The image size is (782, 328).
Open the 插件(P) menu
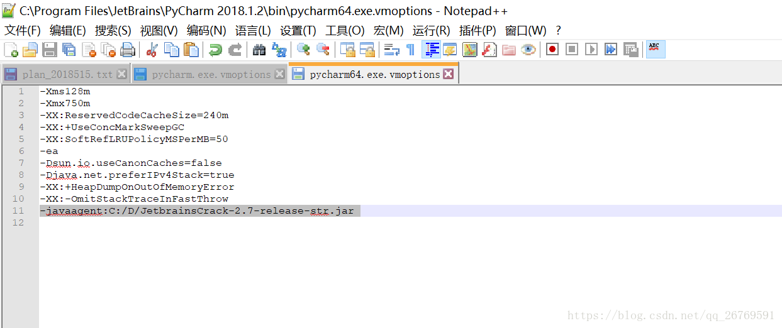coord(478,30)
